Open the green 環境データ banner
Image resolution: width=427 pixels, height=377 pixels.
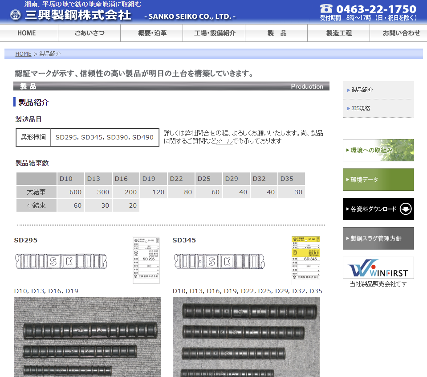coord(378,180)
